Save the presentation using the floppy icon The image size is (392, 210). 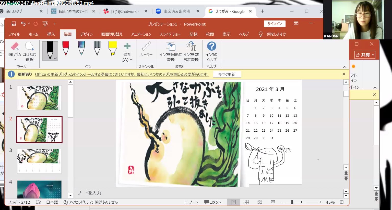[x=14, y=24]
